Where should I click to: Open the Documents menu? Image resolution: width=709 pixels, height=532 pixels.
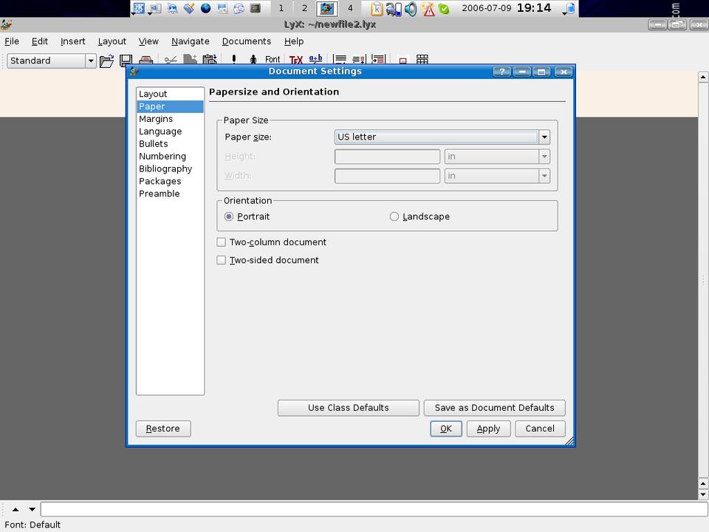click(x=246, y=41)
